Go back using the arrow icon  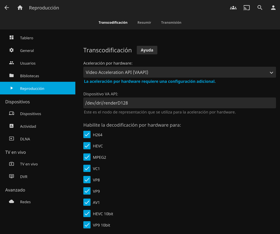(x=7, y=8)
